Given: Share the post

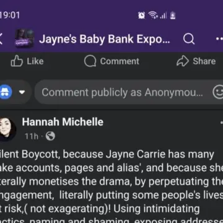Looking at the screenshot, I should [x=196, y=61].
